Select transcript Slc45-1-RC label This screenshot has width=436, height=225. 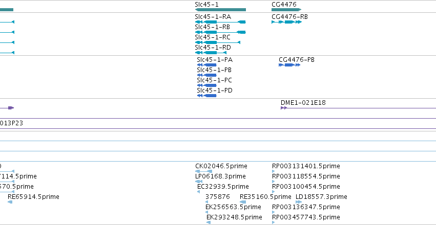click(x=213, y=37)
